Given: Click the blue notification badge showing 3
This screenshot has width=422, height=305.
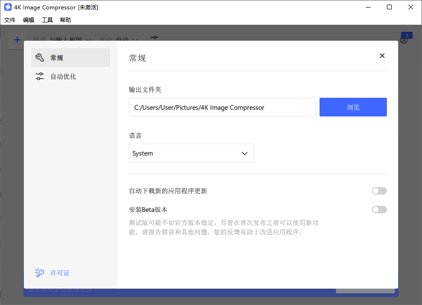Looking at the screenshot, I should point(407,35).
